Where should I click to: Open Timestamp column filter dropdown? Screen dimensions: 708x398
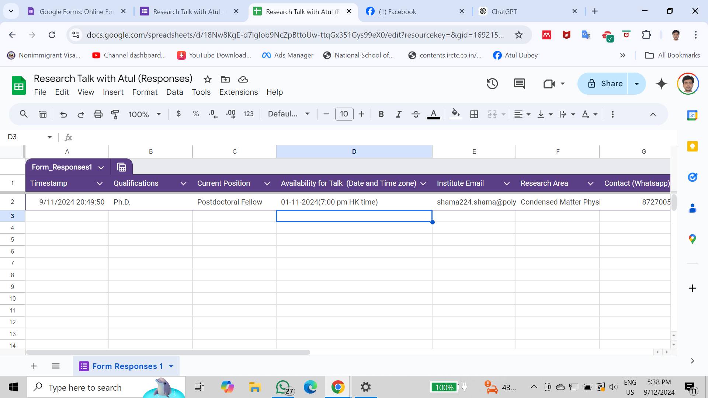point(100,184)
